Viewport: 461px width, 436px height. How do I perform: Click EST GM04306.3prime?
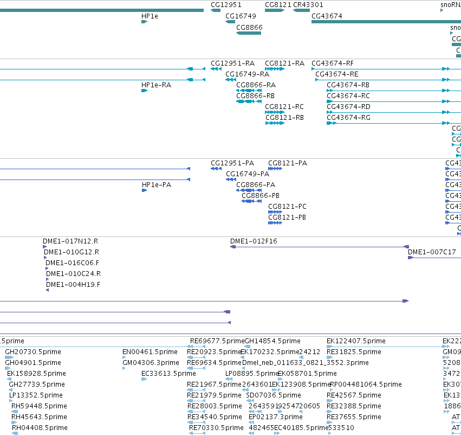point(151,363)
